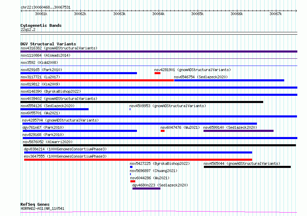Click nsv4565044 gnomAD variant label
The height and width of the screenshot is (216, 307).
(242, 163)
